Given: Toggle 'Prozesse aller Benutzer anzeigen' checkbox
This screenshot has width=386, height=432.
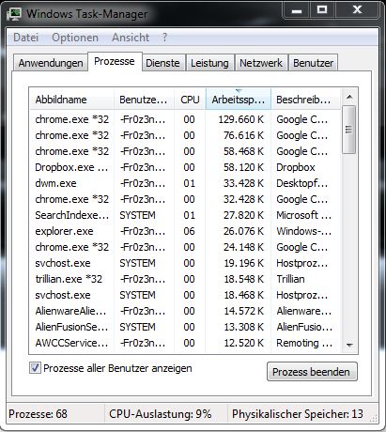Looking at the screenshot, I should pos(35,368).
